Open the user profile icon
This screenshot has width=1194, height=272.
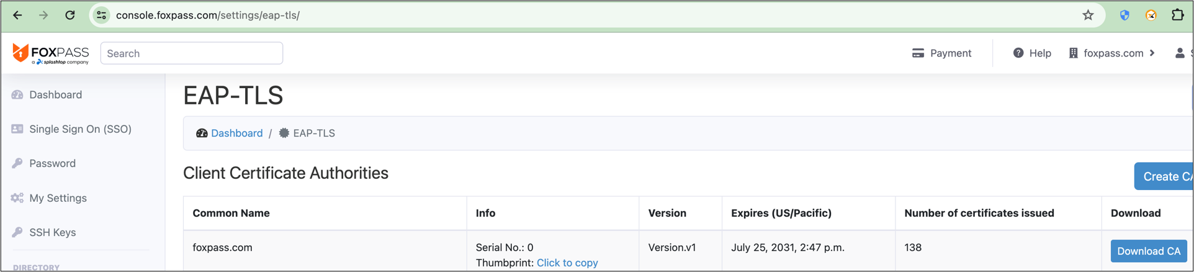click(x=1180, y=53)
